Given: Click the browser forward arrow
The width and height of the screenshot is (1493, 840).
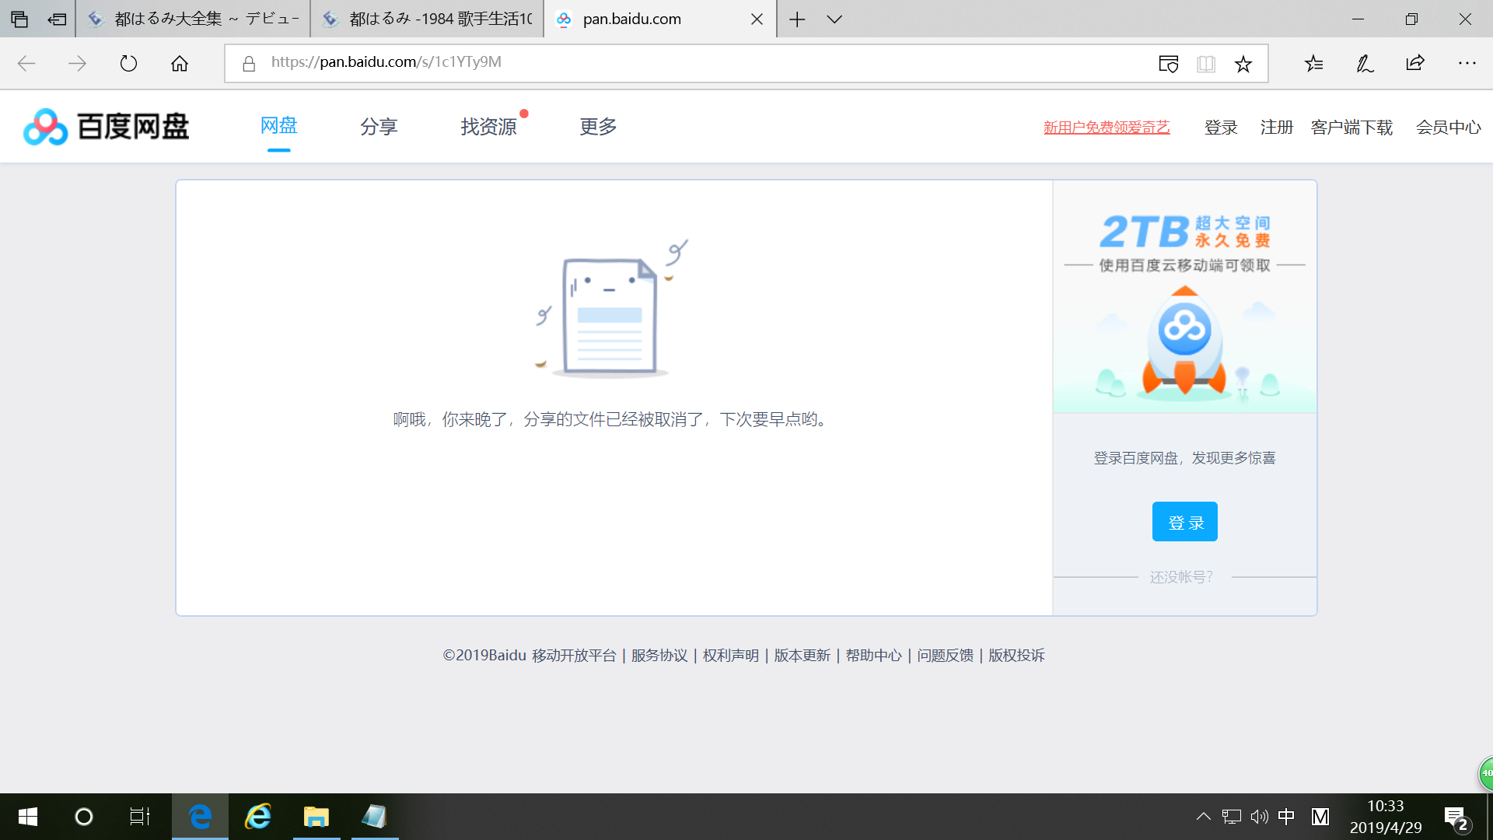Looking at the screenshot, I should coord(77,63).
